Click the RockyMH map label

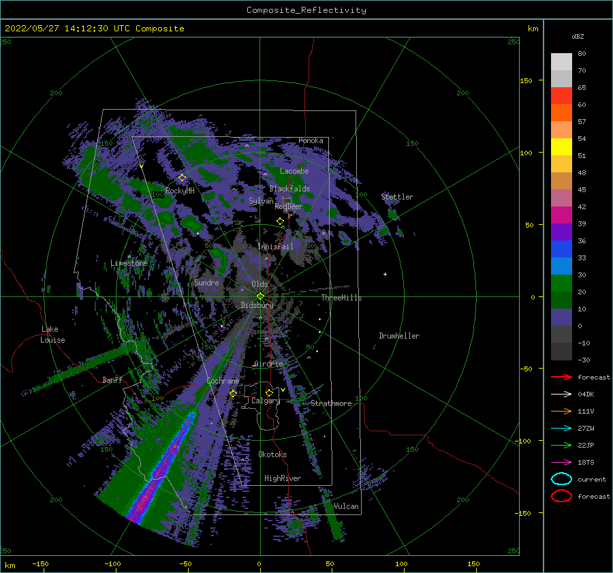[x=180, y=191]
